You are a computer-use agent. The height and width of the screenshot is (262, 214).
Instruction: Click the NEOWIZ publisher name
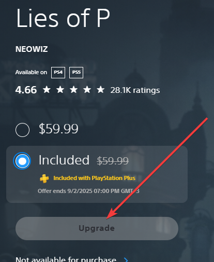[32, 49]
